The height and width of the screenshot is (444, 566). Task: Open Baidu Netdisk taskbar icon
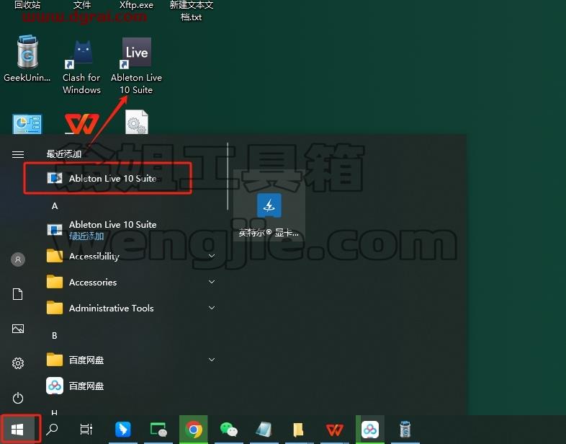[370, 430]
